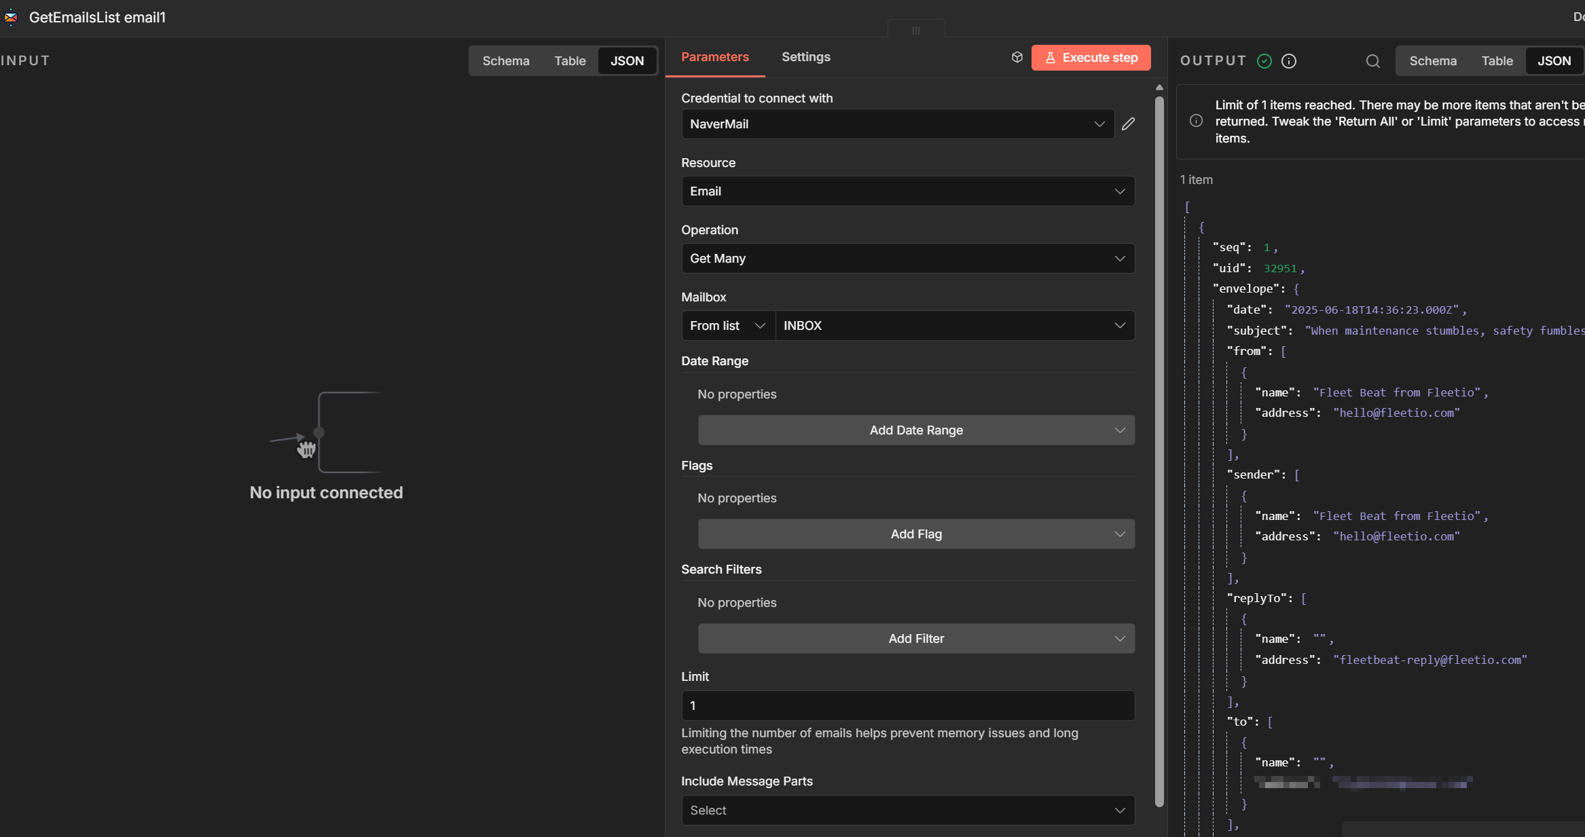The image size is (1585, 837).
Task: Switch input view to Table
Action: pyautogui.click(x=569, y=61)
